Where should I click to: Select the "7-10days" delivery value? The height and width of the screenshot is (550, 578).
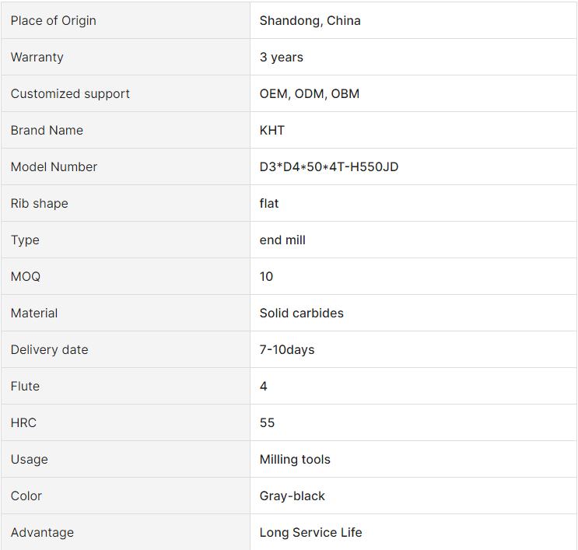click(x=287, y=350)
